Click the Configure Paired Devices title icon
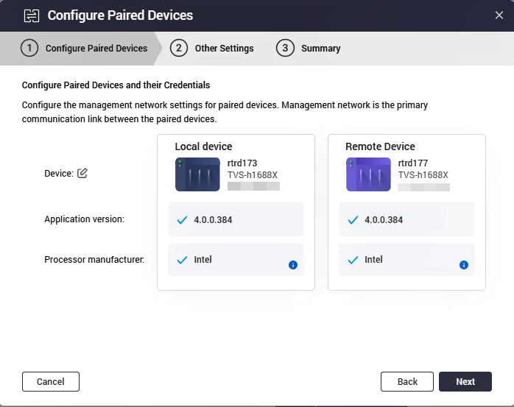This screenshot has width=514, height=407. point(31,15)
